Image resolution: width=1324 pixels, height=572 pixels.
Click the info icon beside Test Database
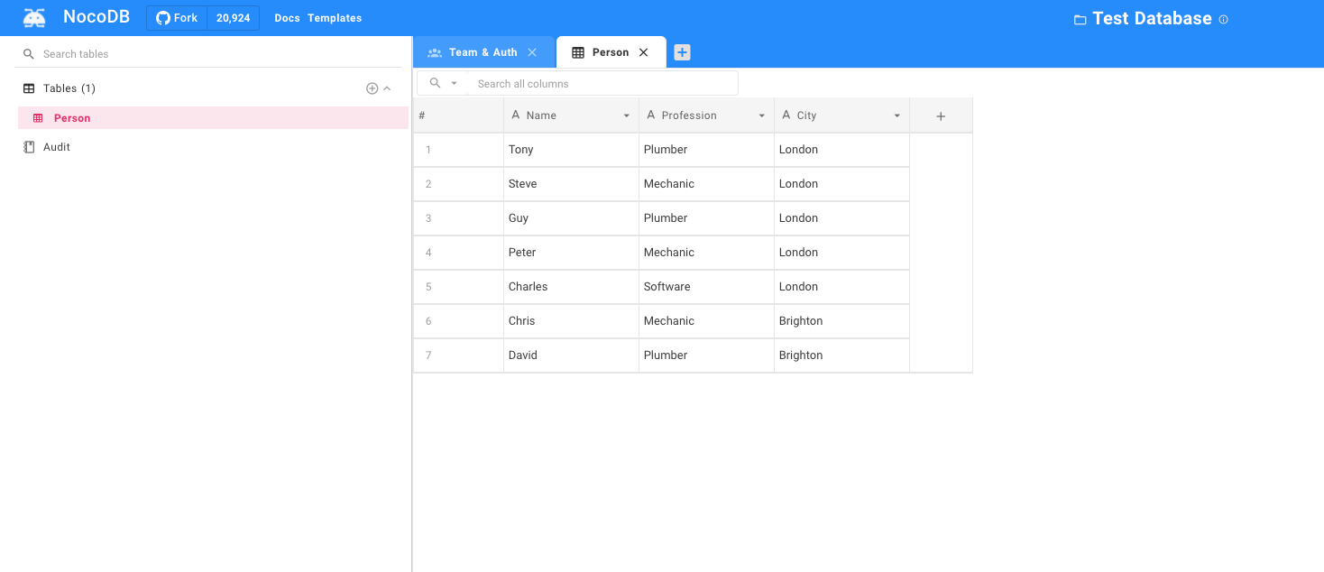(x=1223, y=19)
